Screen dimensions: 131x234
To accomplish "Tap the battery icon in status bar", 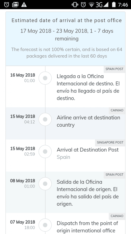I will [x=114, y=5].
